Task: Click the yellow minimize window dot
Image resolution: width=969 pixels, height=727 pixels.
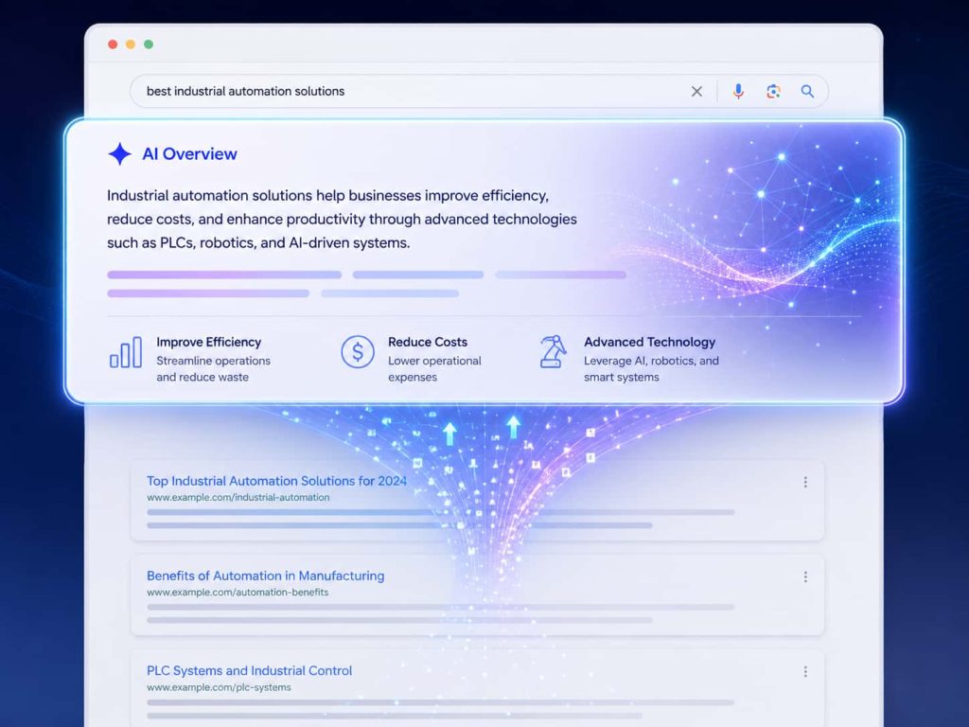Action: coord(131,44)
